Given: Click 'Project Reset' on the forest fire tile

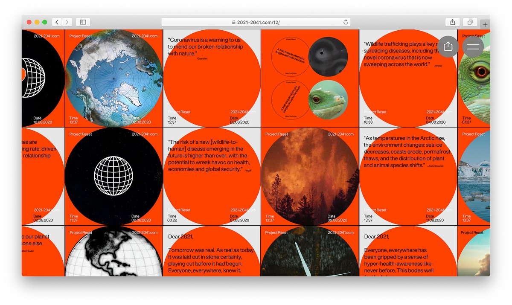Looking at the screenshot, I should 277,134.
